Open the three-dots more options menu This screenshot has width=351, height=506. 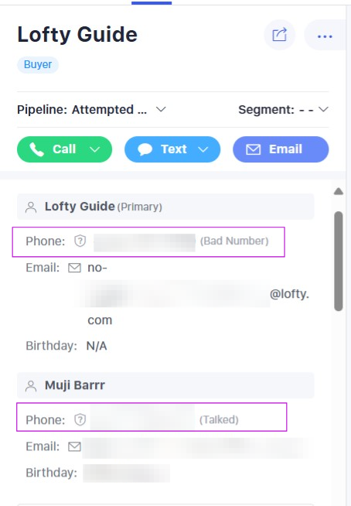pyautogui.click(x=325, y=36)
